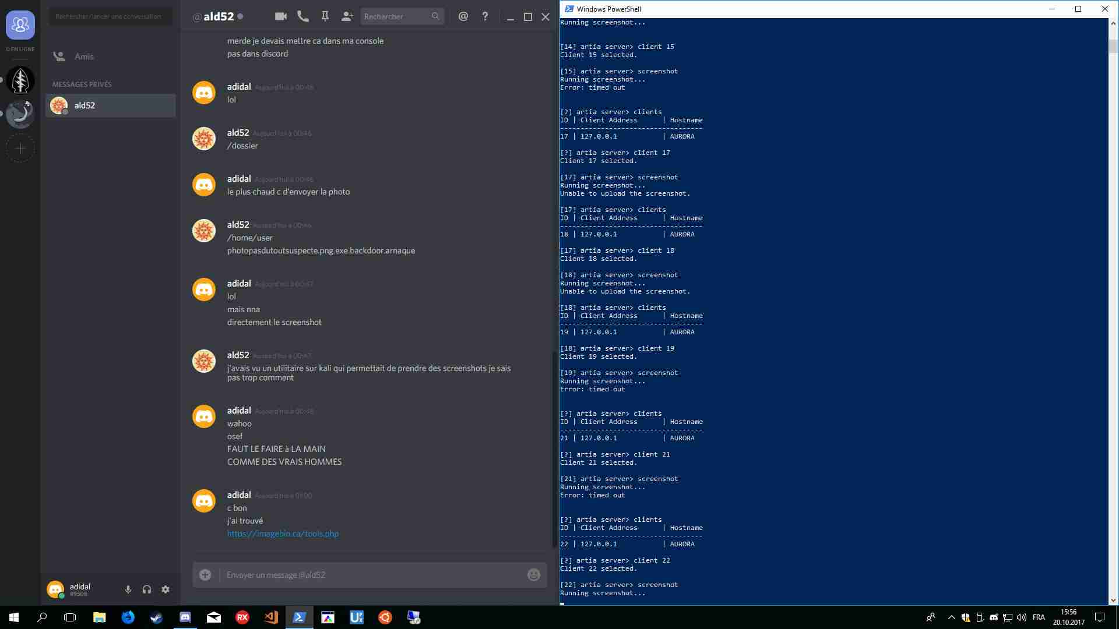Open the Ubuntu app on taskbar

pos(385,617)
